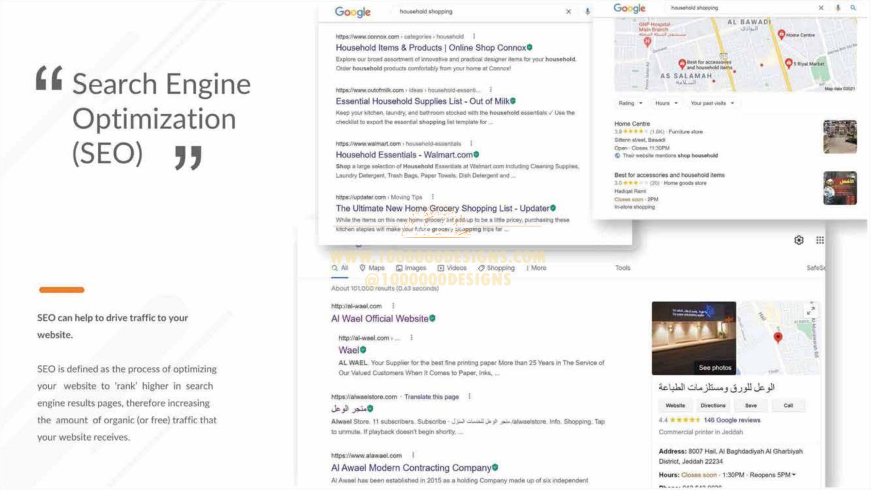The image size is (871, 490).
Task: Click the settings gear icon
Action: coord(799,240)
